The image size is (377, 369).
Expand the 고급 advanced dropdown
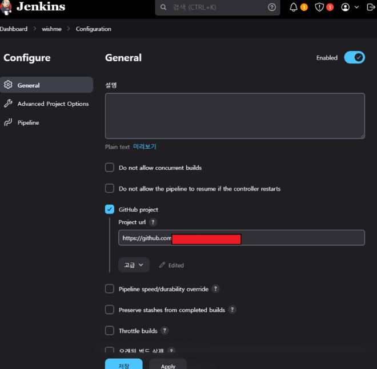click(x=134, y=265)
